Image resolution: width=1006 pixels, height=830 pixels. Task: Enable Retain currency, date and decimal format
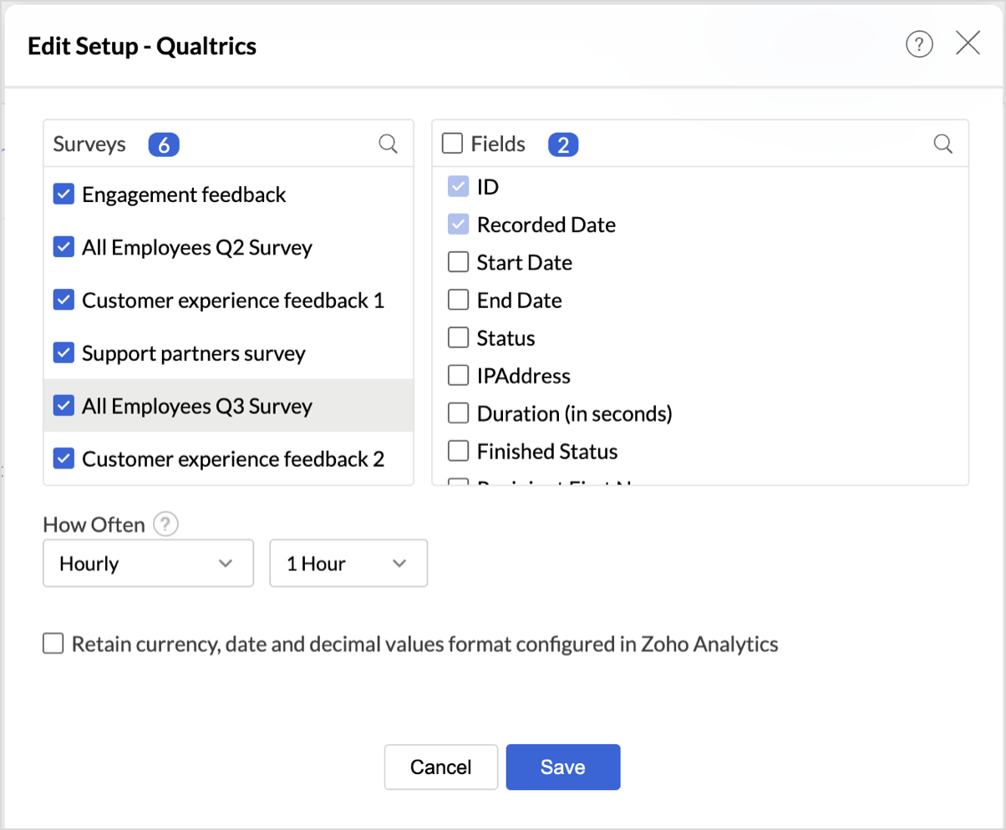53,644
